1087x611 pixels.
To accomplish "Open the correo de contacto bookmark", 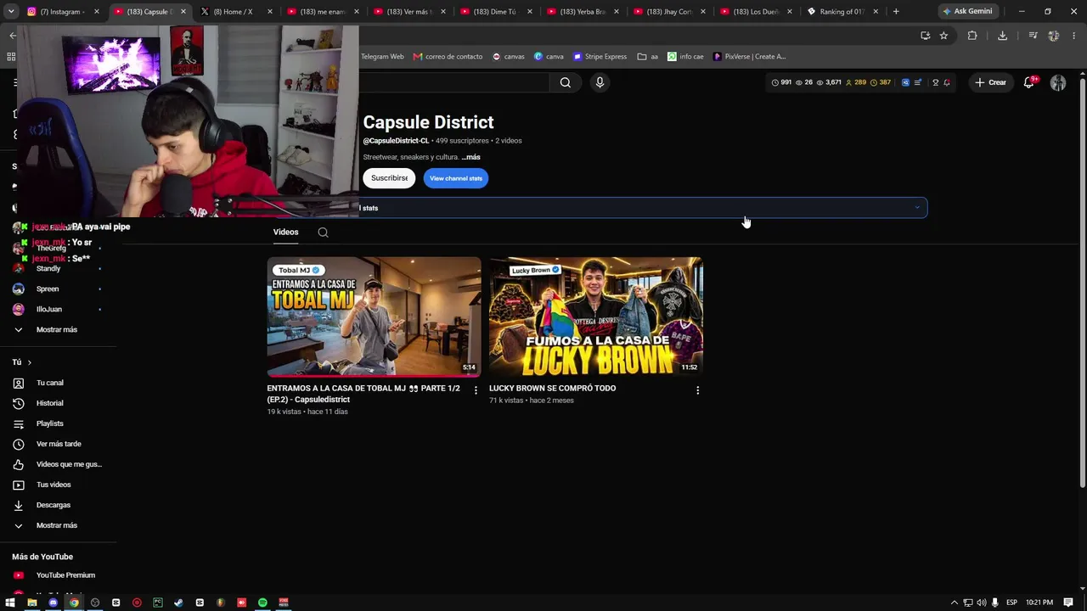I will coord(448,57).
